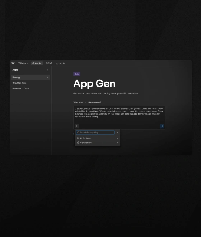Screen dimensions: 201x237
Task: Click the Webflow logo icon
Action: (x=13, y=63)
